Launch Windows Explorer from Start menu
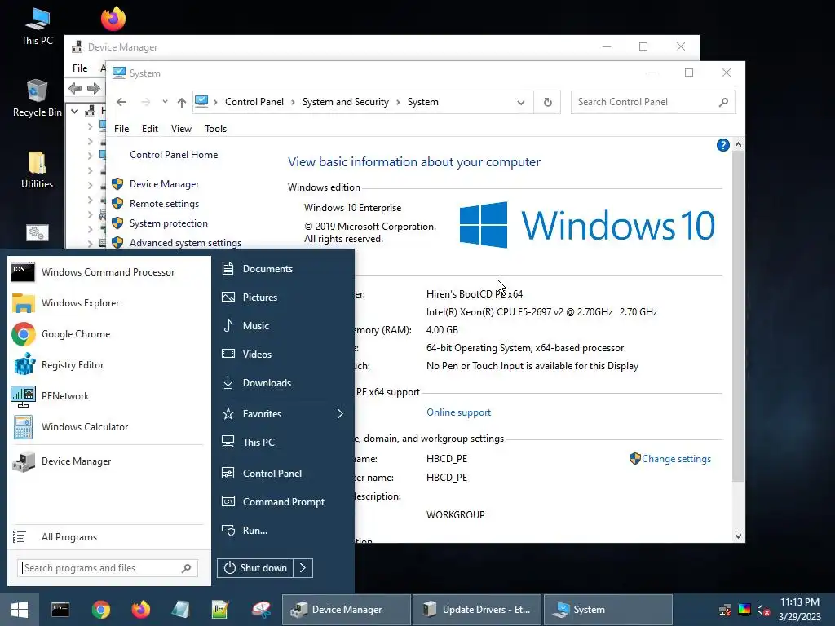The image size is (835, 626). coord(108,303)
